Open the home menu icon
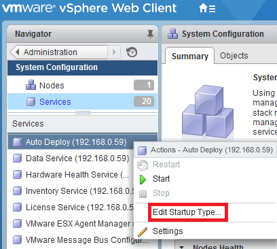The image size is (277, 249). [x=207, y=8]
